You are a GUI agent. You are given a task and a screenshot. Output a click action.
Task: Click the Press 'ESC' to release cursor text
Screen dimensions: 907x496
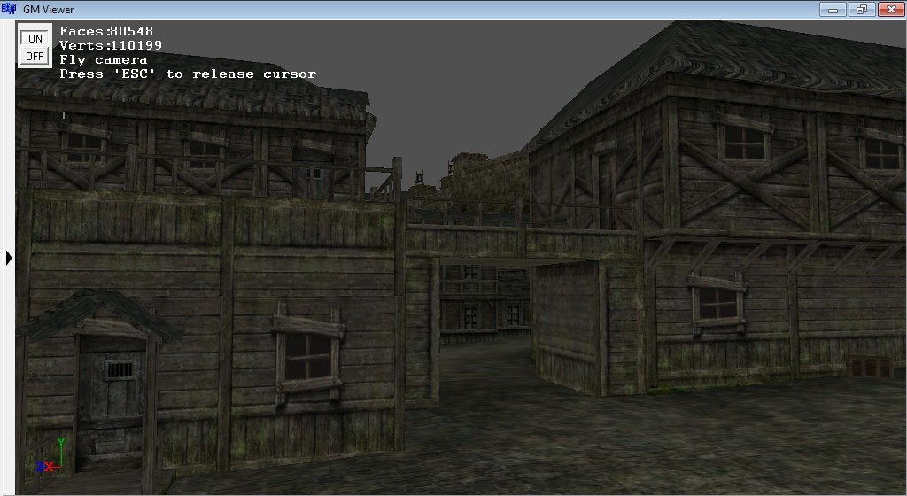[x=188, y=74]
